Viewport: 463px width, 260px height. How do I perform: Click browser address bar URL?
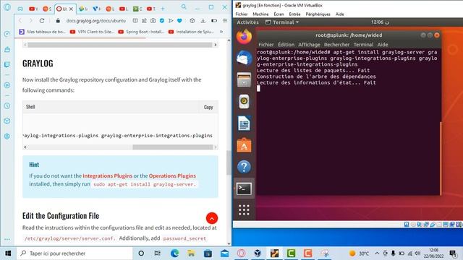pyautogui.click(x=96, y=21)
